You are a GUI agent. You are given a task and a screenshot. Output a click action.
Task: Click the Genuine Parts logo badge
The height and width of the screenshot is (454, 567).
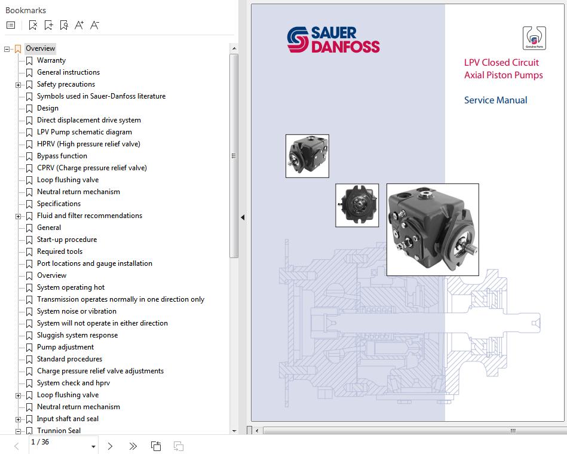coord(534,38)
